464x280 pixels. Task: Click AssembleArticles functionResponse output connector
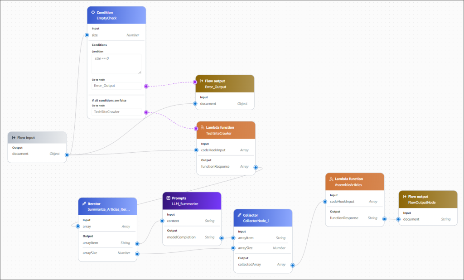click(x=384, y=219)
